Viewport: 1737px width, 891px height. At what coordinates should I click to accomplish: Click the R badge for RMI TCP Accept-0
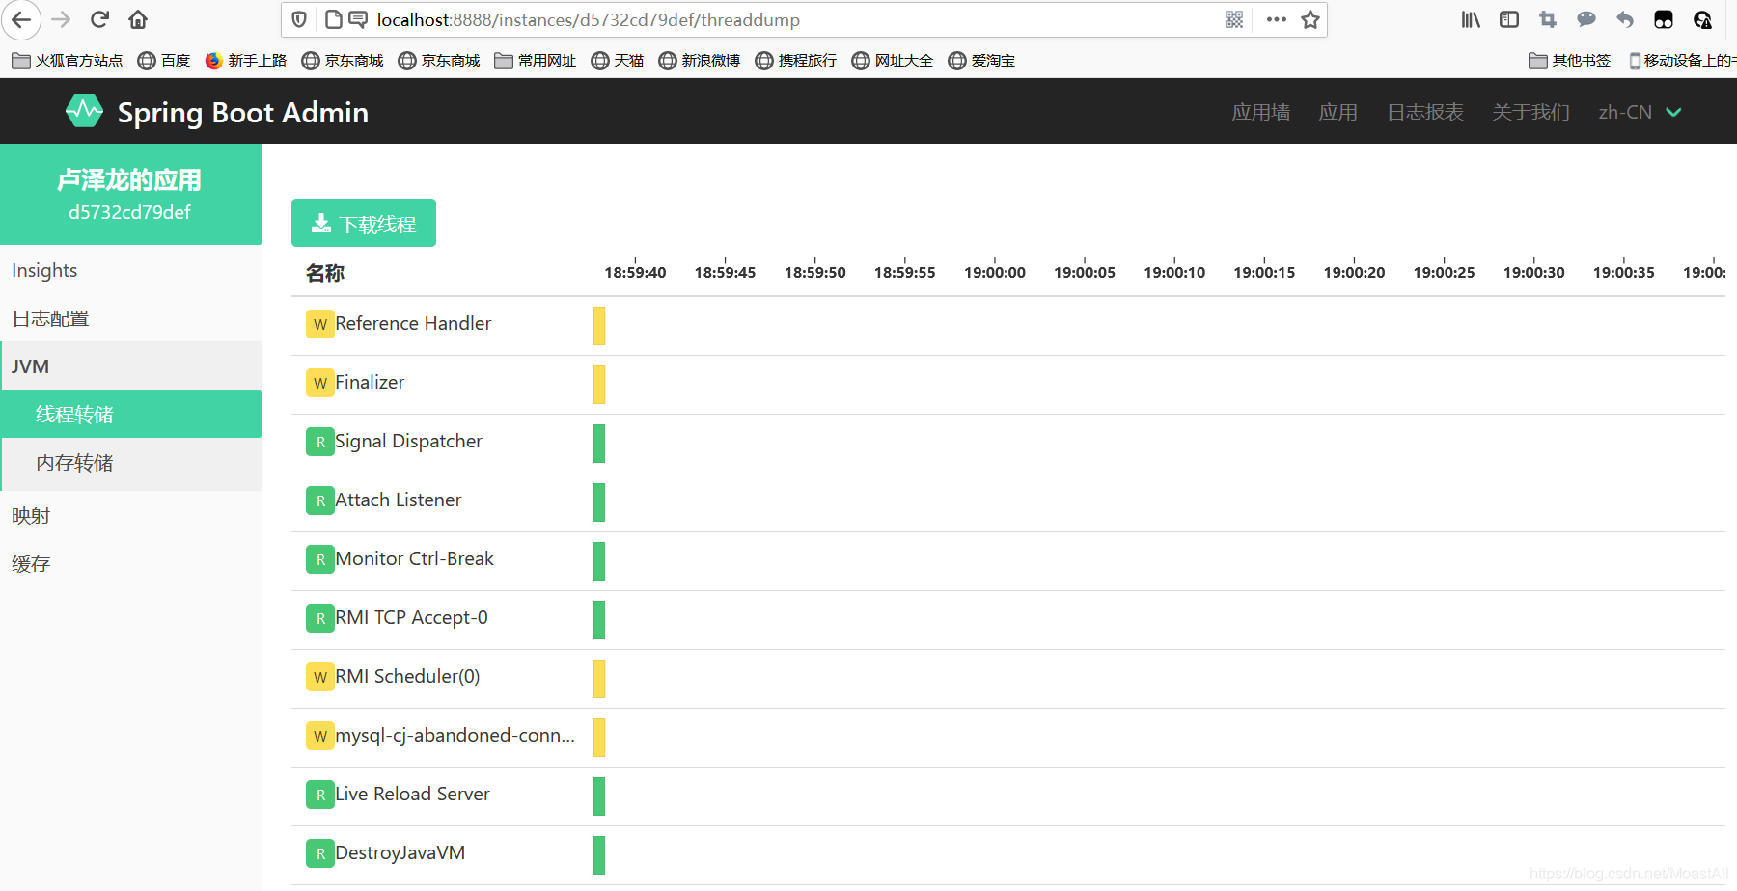[x=320, y=618]
